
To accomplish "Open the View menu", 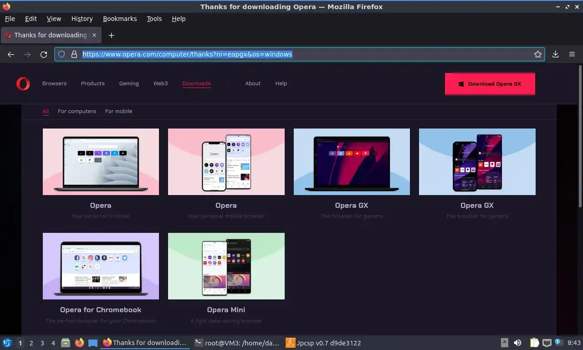I will click(x=54, y=19).
